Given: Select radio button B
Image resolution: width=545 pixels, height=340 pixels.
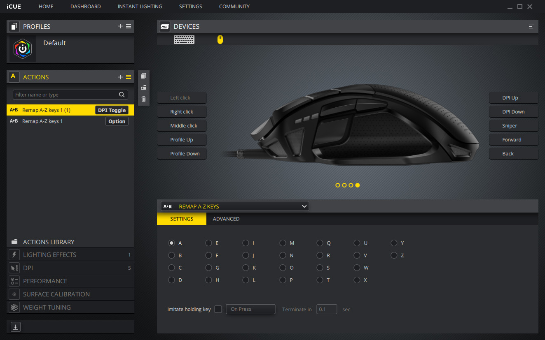Looking at the screenshot, I should pos(171,255).
